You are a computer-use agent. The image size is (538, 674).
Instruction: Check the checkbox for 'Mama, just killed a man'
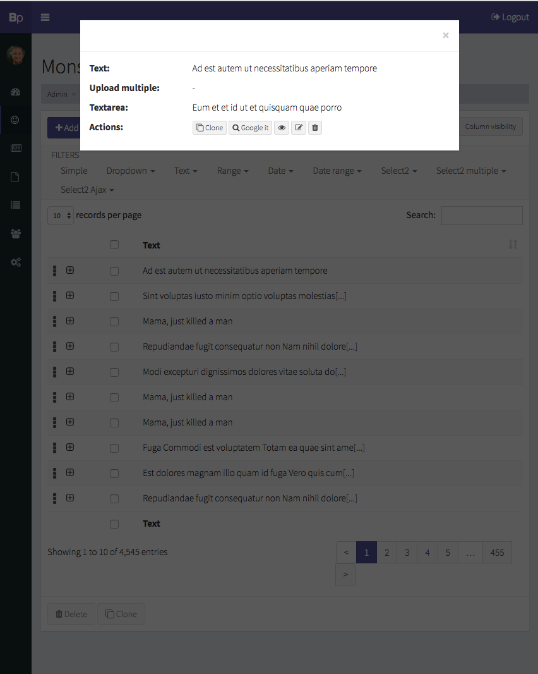[114, 321]
